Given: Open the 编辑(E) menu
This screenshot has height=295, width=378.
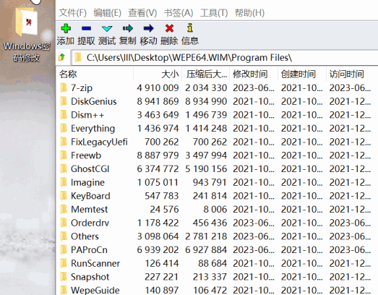Looking at the screenshot, I should [107, 12].
